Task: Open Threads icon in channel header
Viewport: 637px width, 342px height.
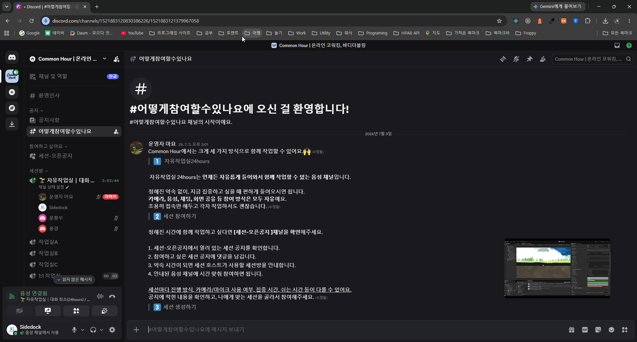Action: click(503, 59)
